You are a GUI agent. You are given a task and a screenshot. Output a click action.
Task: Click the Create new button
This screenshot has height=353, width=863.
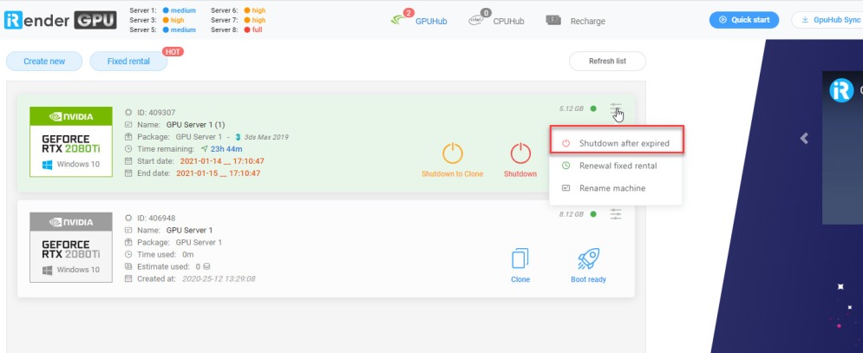point(44,62)
